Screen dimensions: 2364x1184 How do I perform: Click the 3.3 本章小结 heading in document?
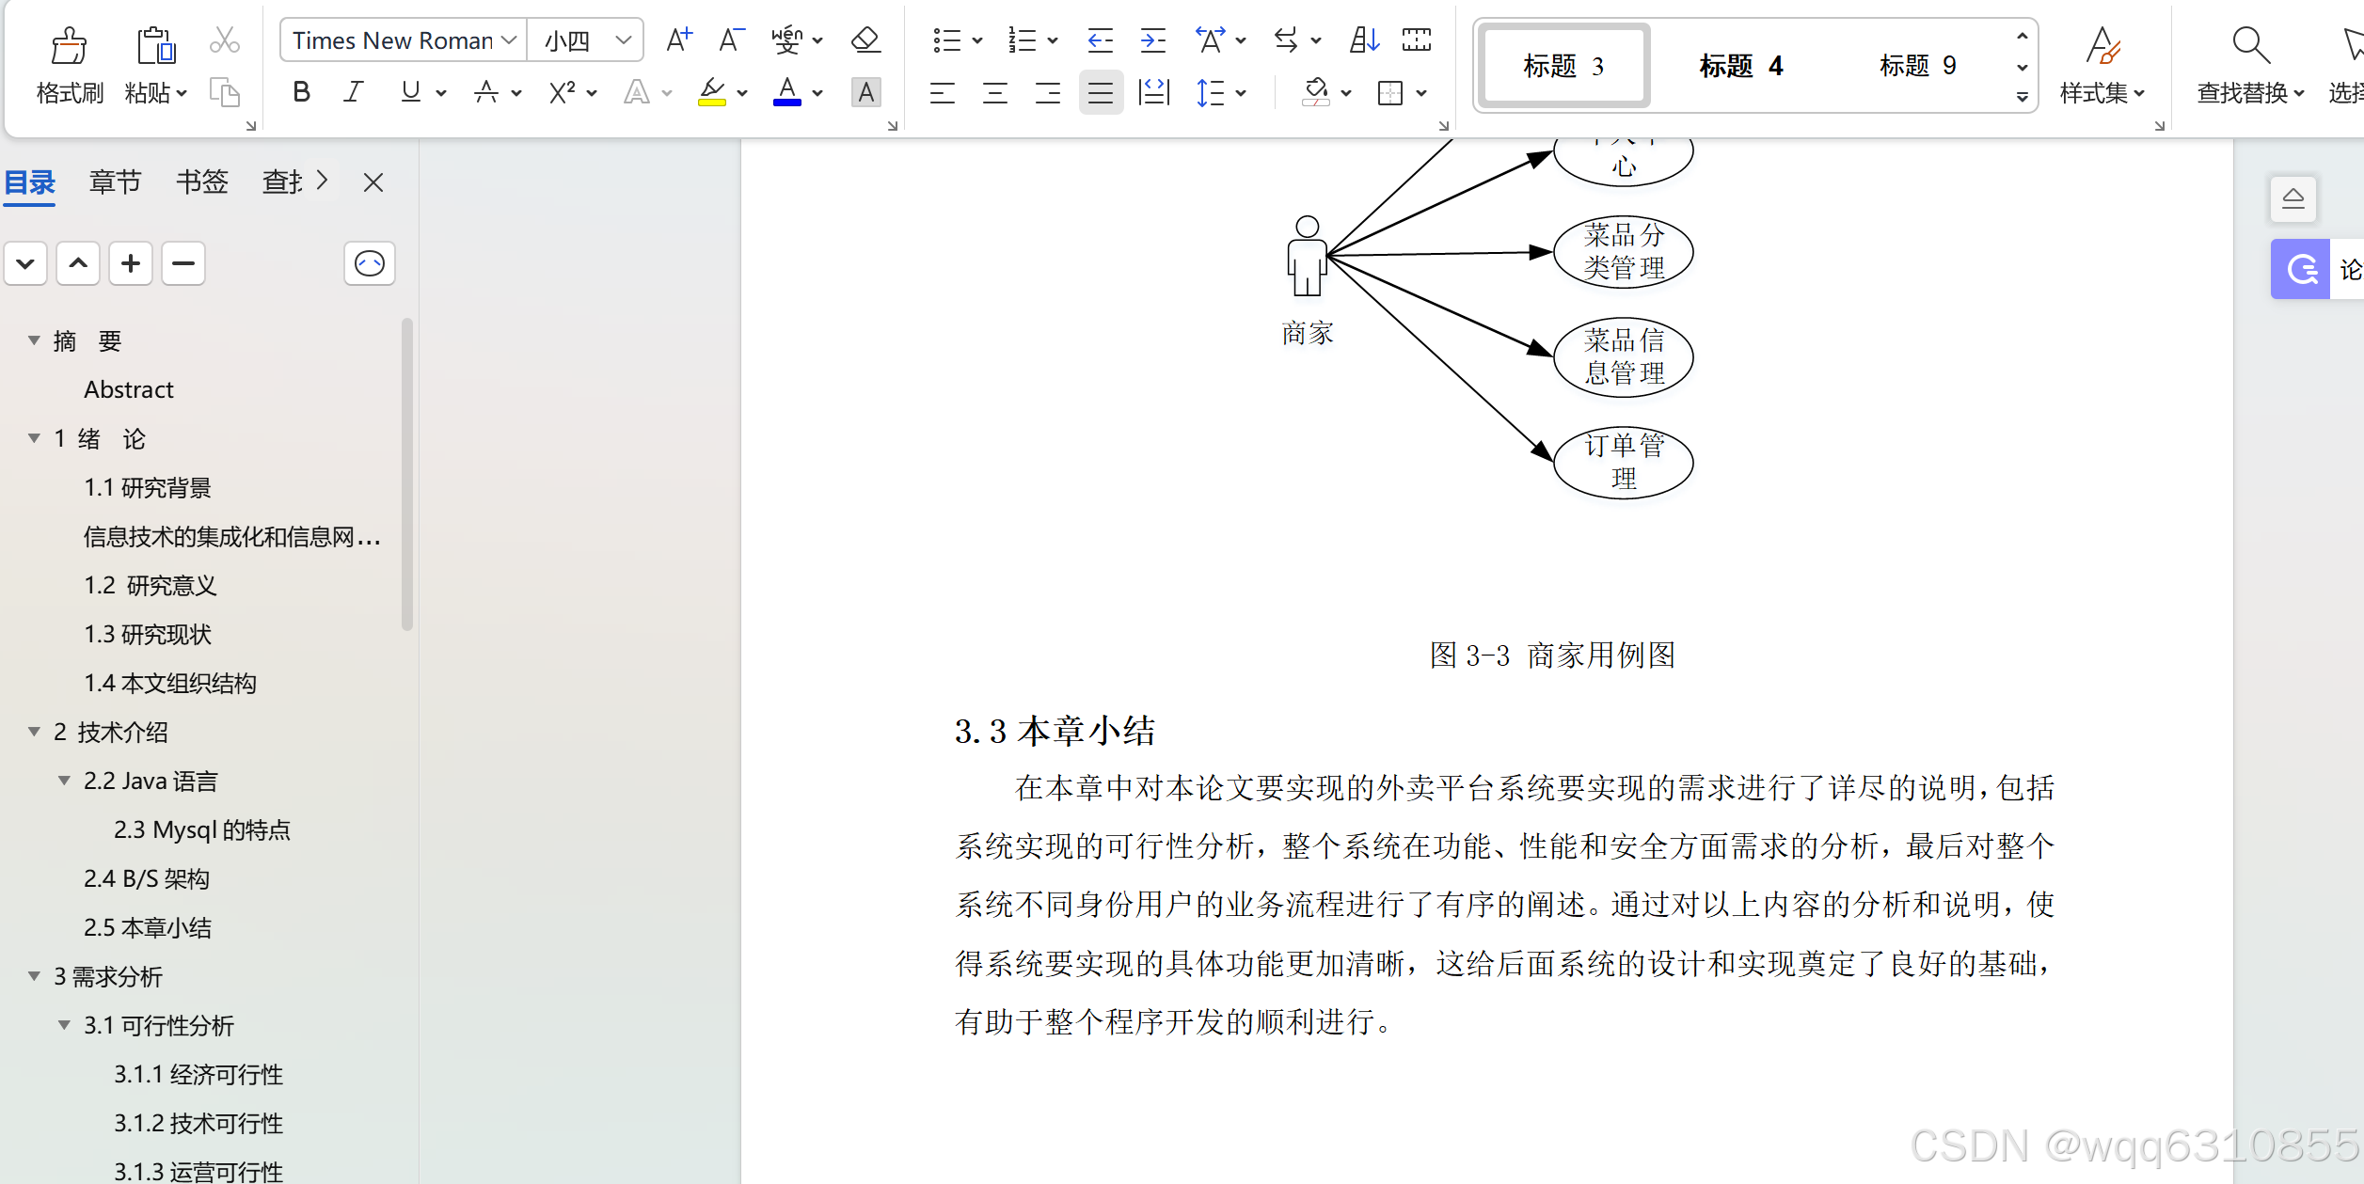(x=1055, y=731)
